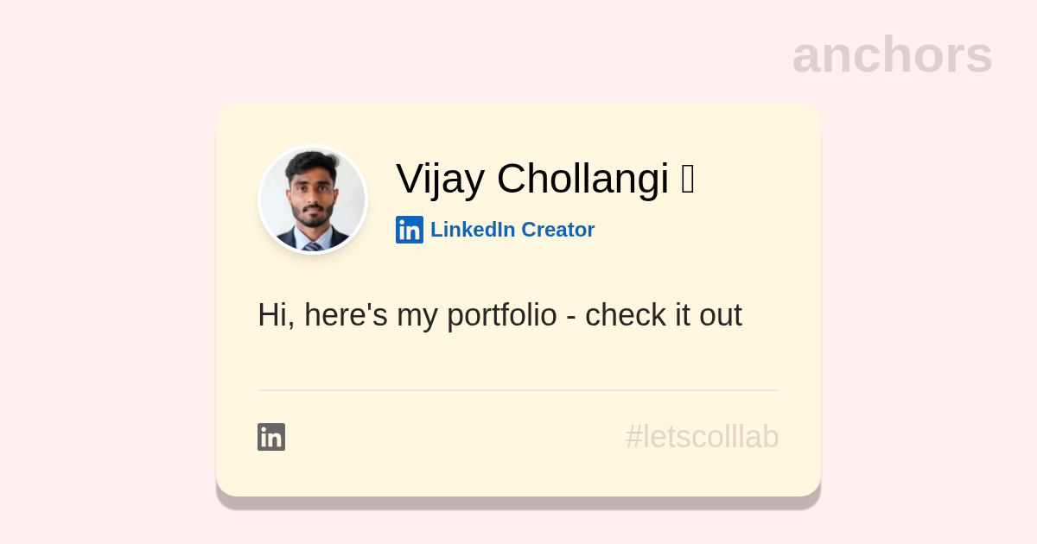
Task: Click the unrendered emoji box after the name
Action: tap(688, 180)
